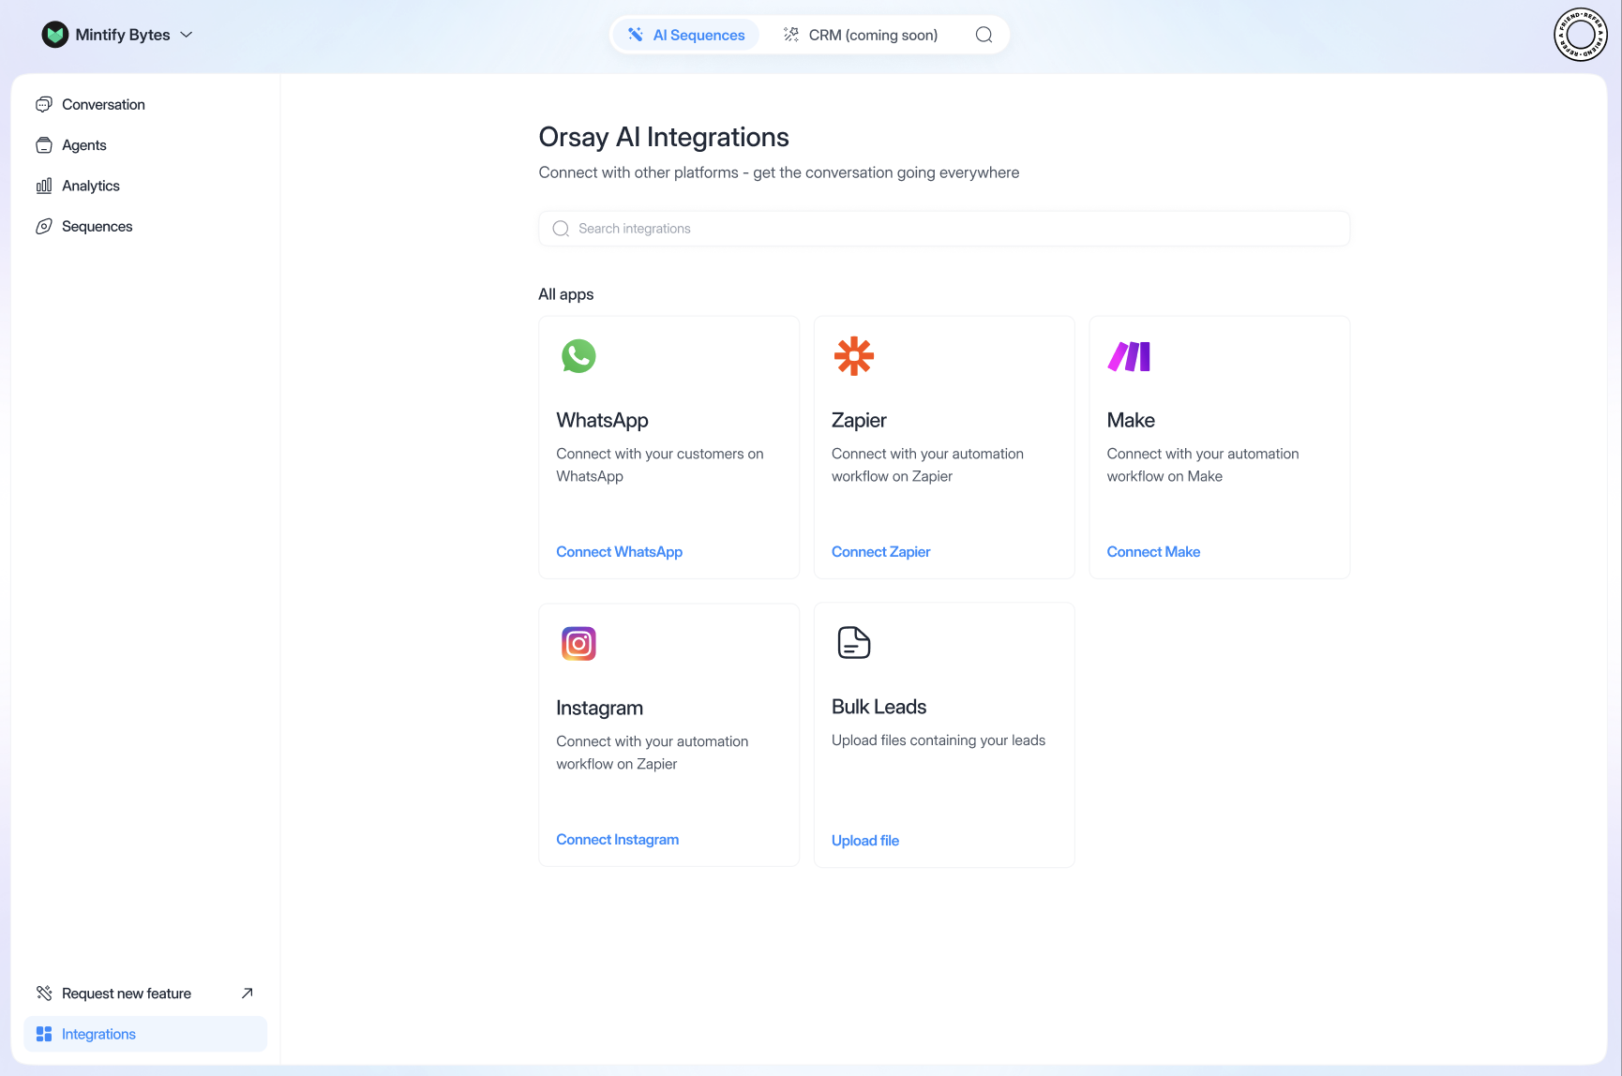Click the Request new feature wand icon
This screenshot has height=1076, width=1622.
click(44, 994)
